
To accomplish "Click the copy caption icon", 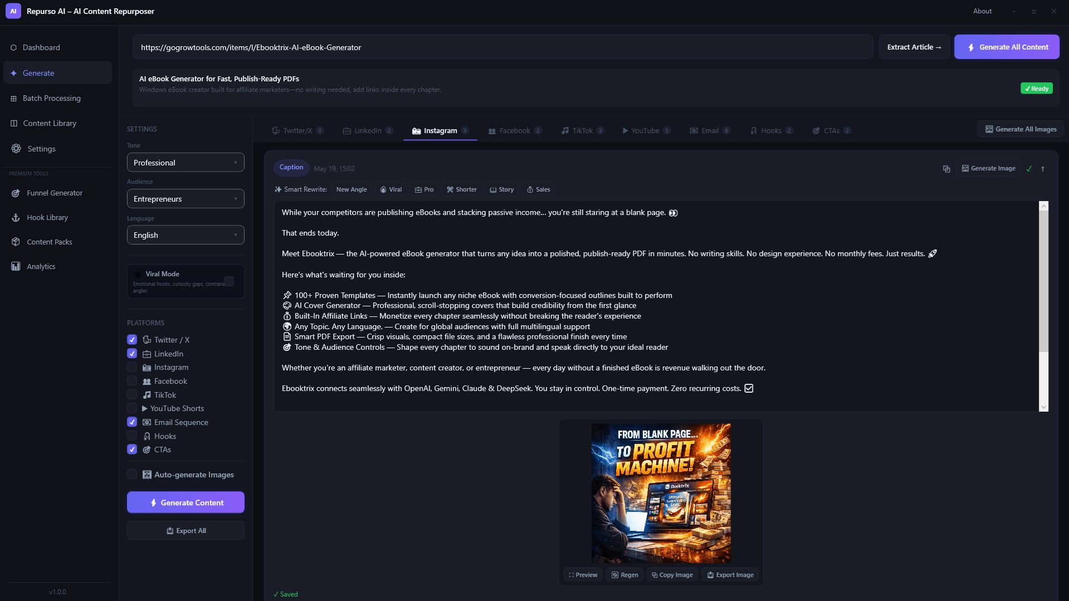I will coord(946,169).
